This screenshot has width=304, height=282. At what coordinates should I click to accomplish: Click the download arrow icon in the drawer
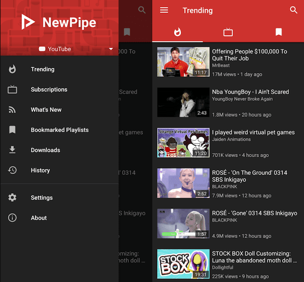12,150
